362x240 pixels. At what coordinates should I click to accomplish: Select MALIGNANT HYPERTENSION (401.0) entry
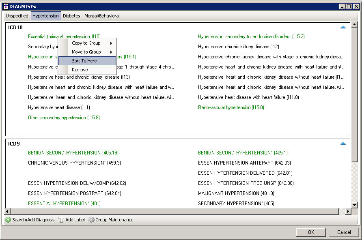coord(236,193)
